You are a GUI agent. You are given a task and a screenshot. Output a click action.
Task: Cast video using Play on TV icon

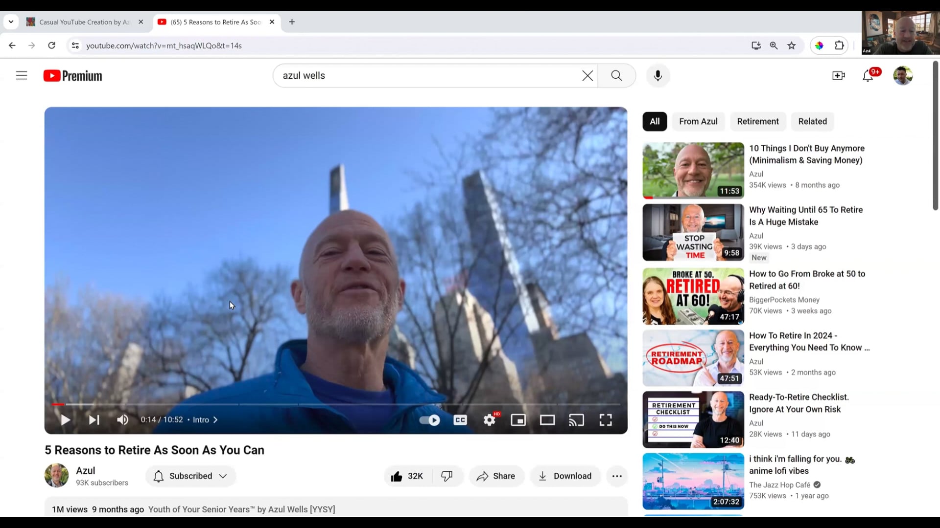click(x=576, y=420)
